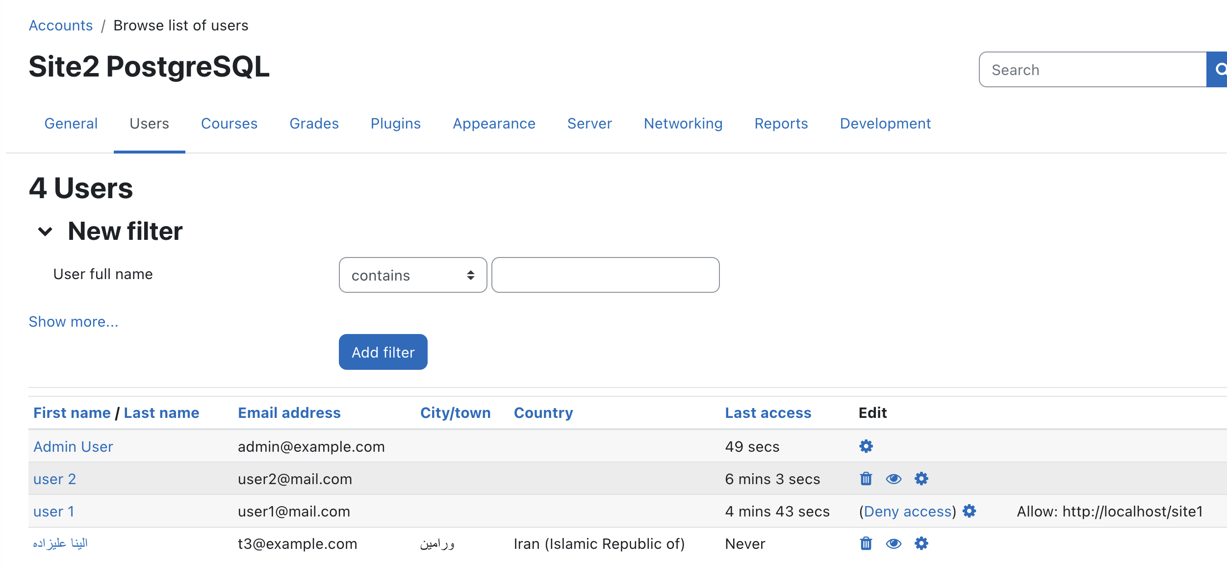1227x567 pixels.
Task: Edit user 1 with gear icon
Action: tap(969, 511)
